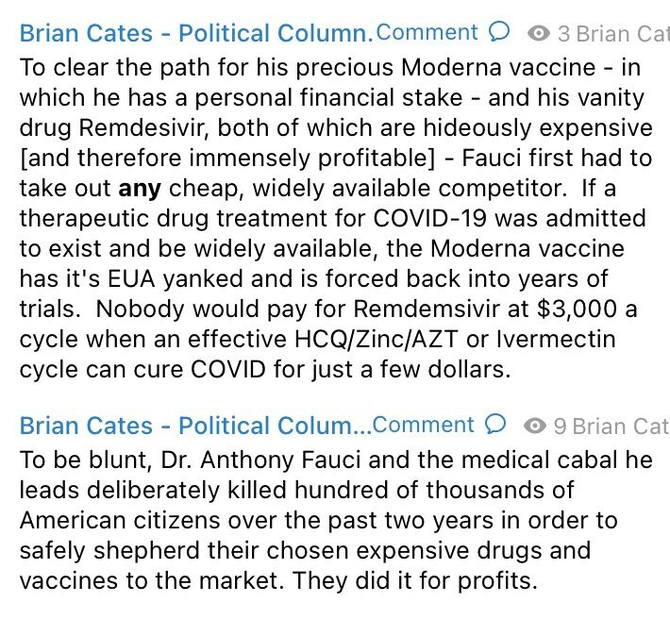Expand the ellipsis in the second post's author title
Screen dimensions: 670x619
(363, 427)
